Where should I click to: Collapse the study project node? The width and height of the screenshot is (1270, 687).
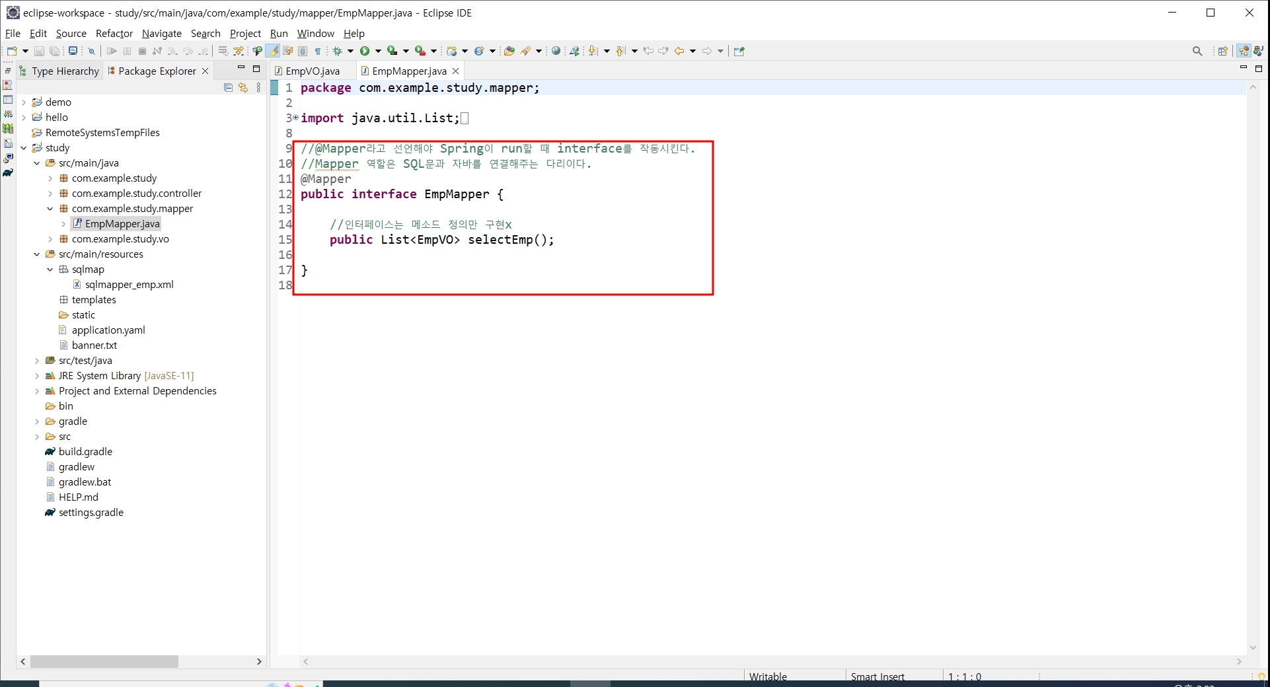tap(24, 148)
